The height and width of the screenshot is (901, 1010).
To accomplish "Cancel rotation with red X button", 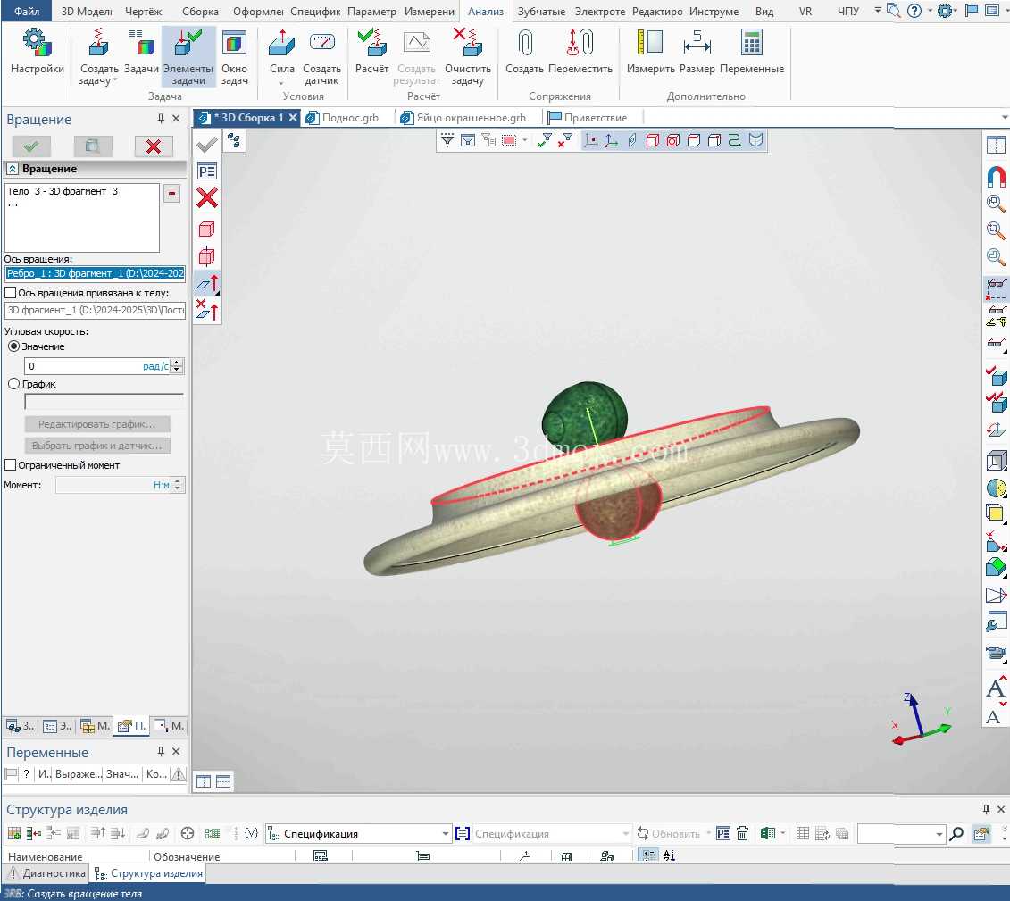I will coord(154,146).
